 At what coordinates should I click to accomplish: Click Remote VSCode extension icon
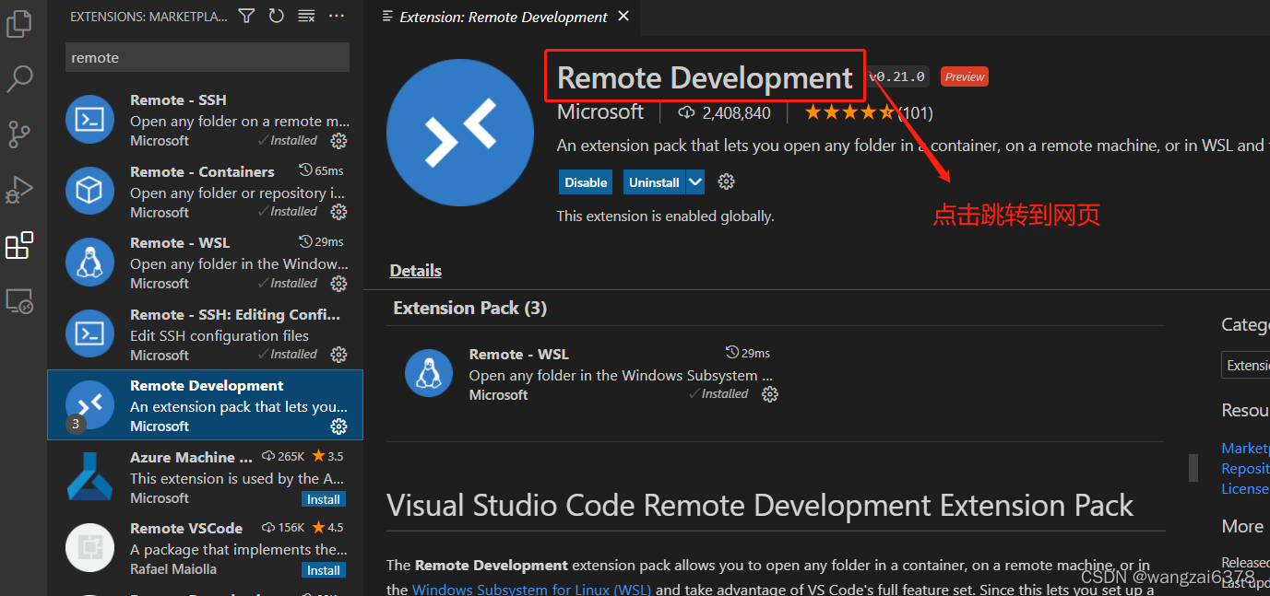pos(89,548)
